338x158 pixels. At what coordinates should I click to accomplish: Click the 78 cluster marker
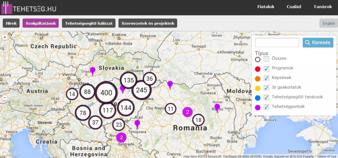(x=83, y=113)
